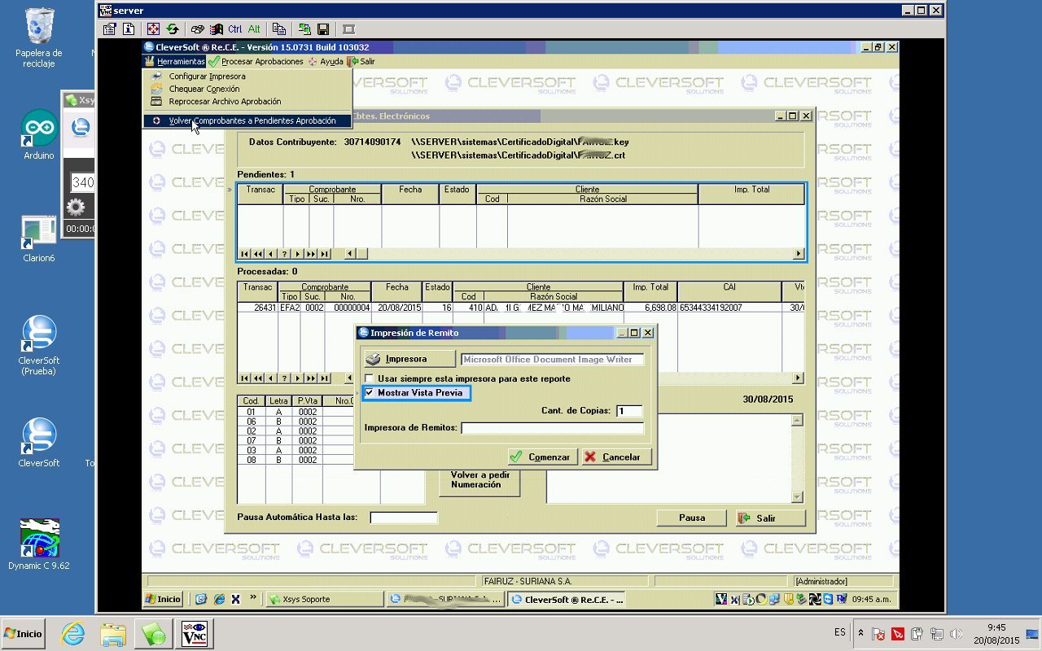Send Ctrl key via VNC toolbar

pyautogui.click(x=234, y=29)
